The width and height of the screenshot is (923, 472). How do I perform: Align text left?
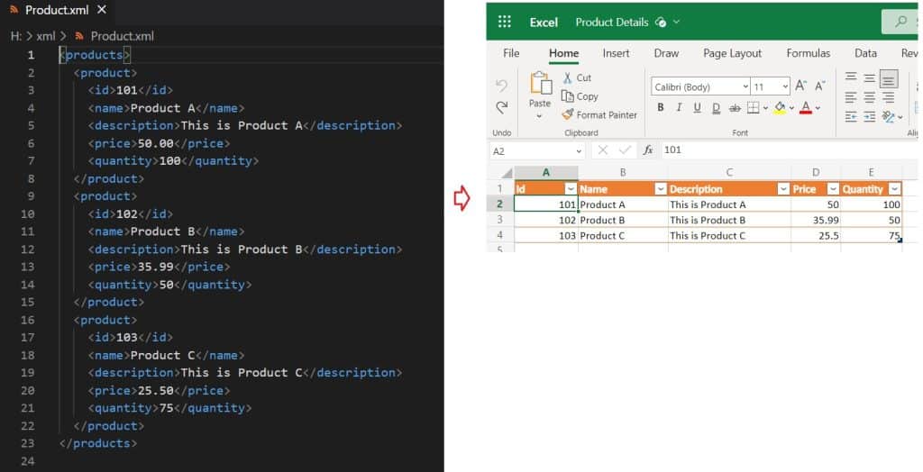click(x=851, y=97)
